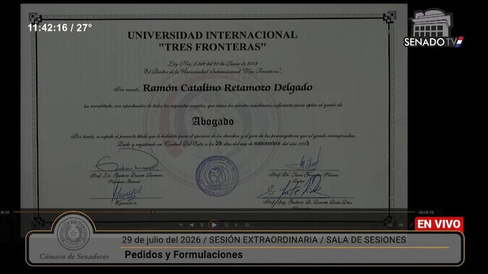
Task: Click the elapsed time at the left of the progress bar
Action: (4, 213)
